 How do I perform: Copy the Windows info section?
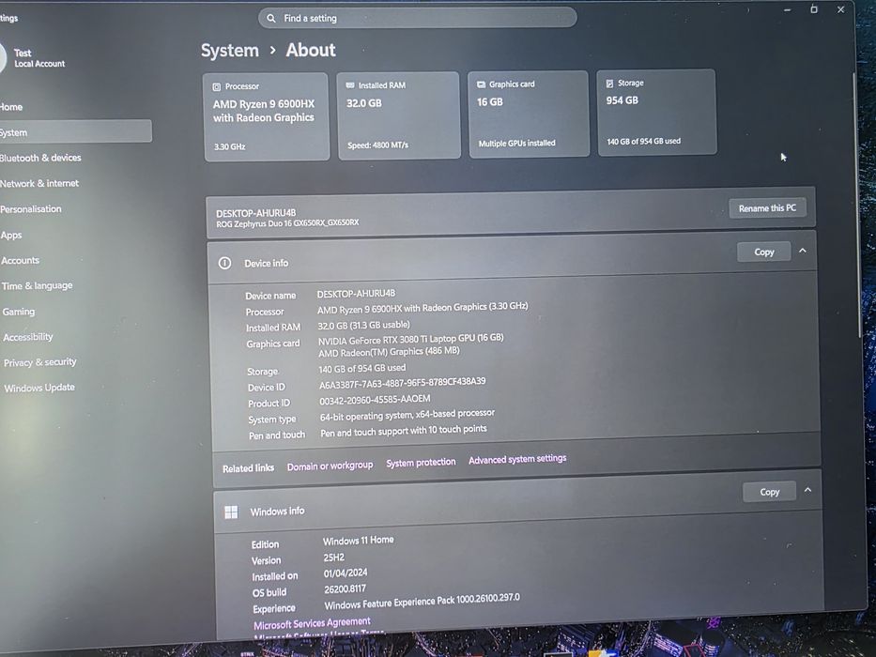pyautogui.click(x=769, y=492)
